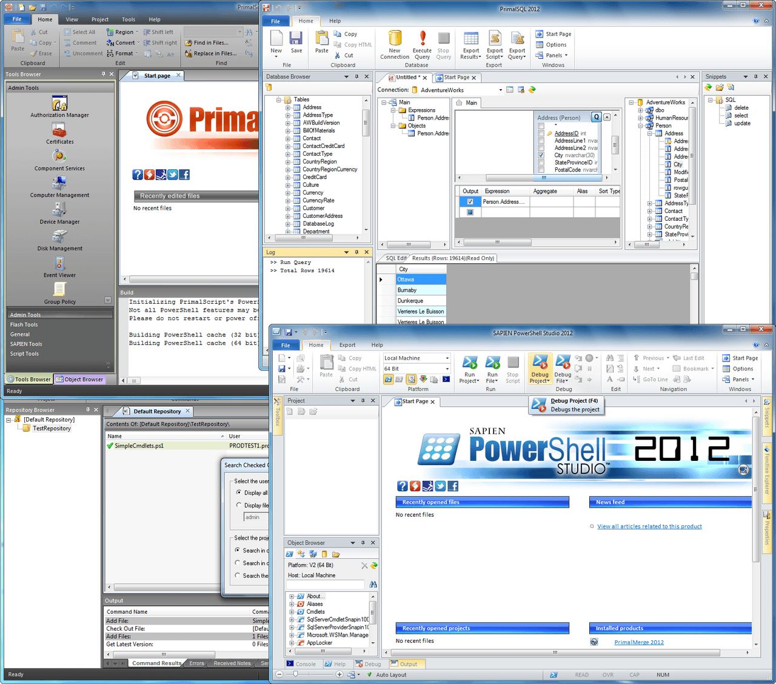Click Stop Query in PrimalSQL
Viewport: 776px width, 684px height.
tap(444, 45)
